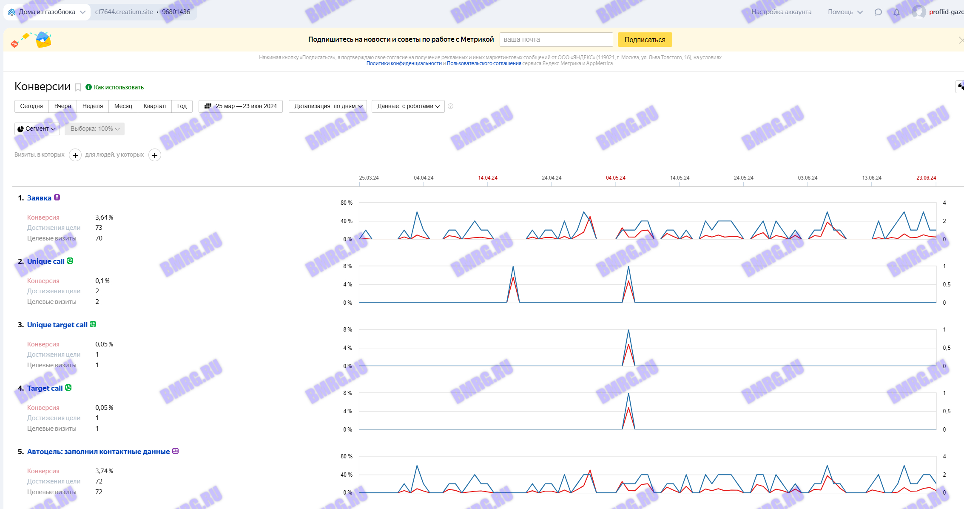Open the Как использовать link
The height and width of the screenshot is (509, 964).
coord(119,87)
